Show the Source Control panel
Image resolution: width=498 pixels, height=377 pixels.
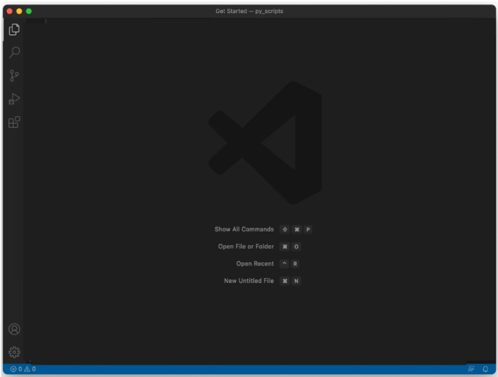click(x=14, y=76)
